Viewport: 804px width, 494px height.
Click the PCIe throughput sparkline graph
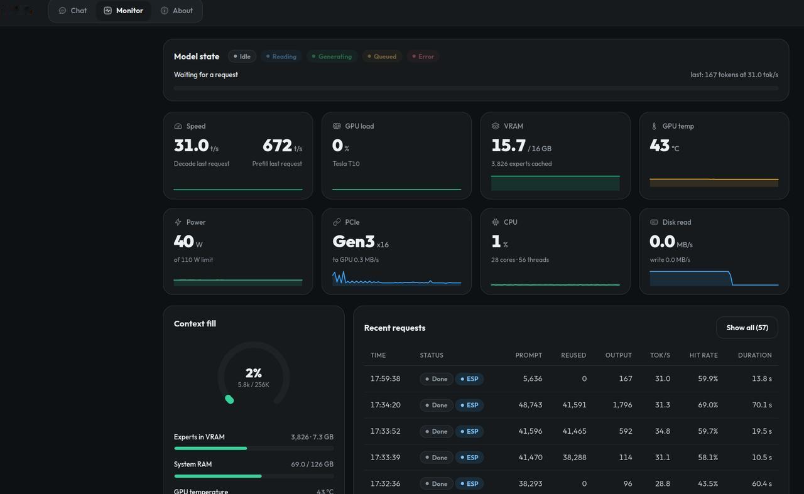[x=397, y=278]
